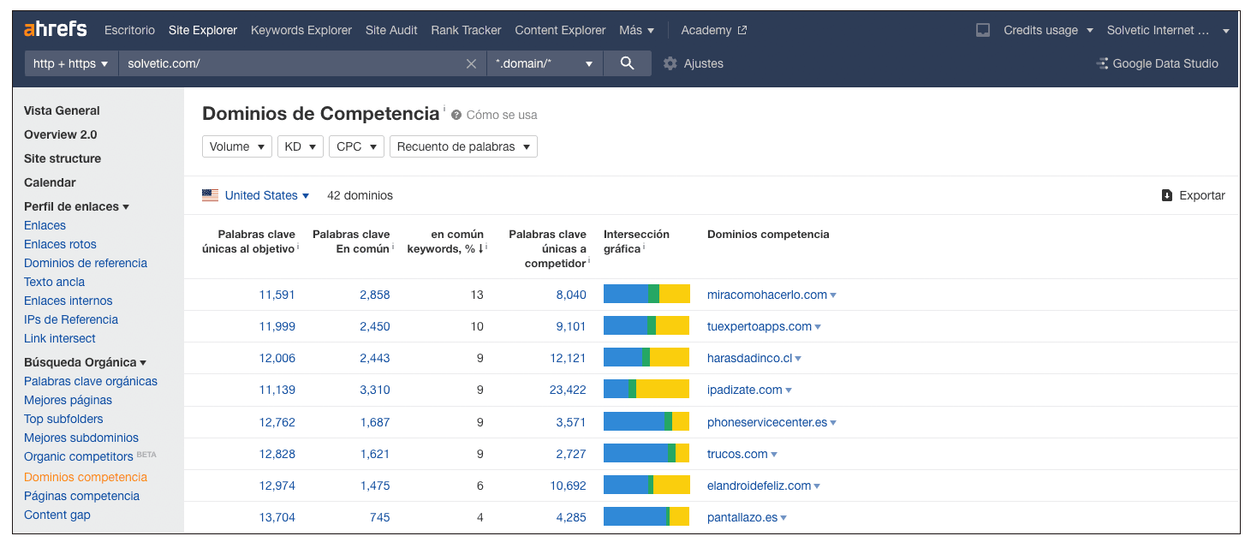This screenshot has width=1257, height=548.
Task: Click the intersection bar for ipadizate.com
Action: coord(646,390)
